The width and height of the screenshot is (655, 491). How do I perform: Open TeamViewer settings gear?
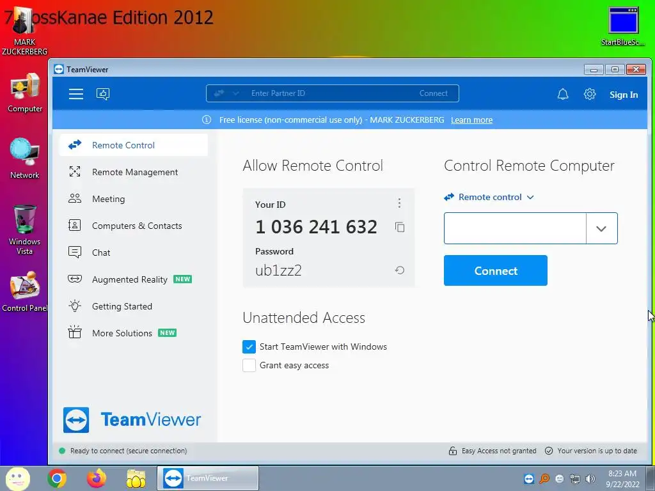(x=589, y=94)
